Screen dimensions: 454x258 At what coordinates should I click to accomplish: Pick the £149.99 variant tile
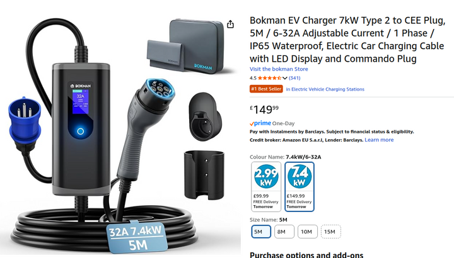click(300, 187)
